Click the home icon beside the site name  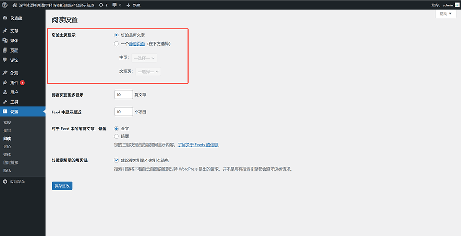(15, 5)
